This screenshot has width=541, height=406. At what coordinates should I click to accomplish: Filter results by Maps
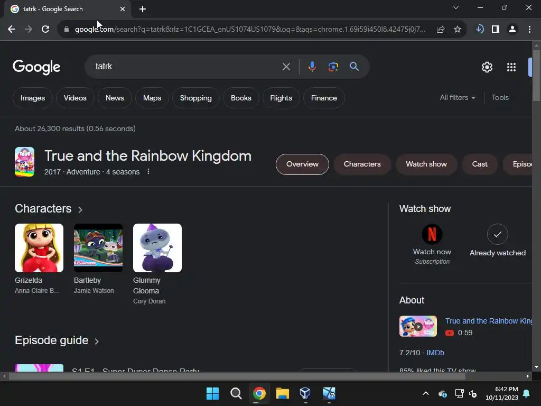pos(152,98)
